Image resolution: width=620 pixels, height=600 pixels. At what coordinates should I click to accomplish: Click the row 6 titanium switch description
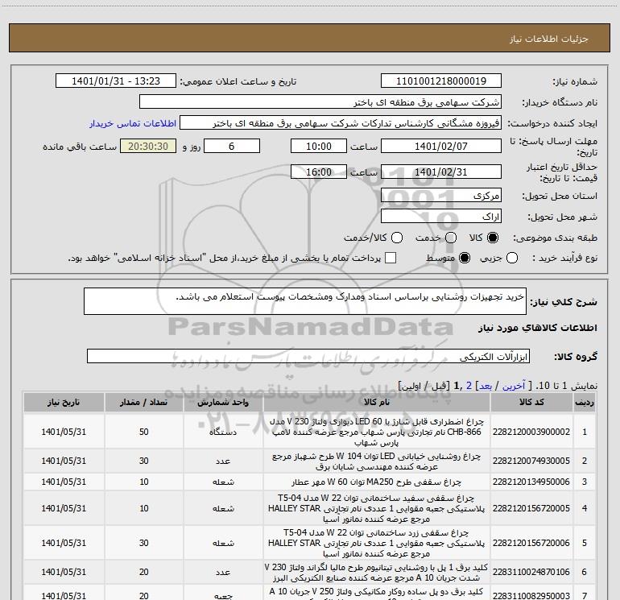click(377, 573)
